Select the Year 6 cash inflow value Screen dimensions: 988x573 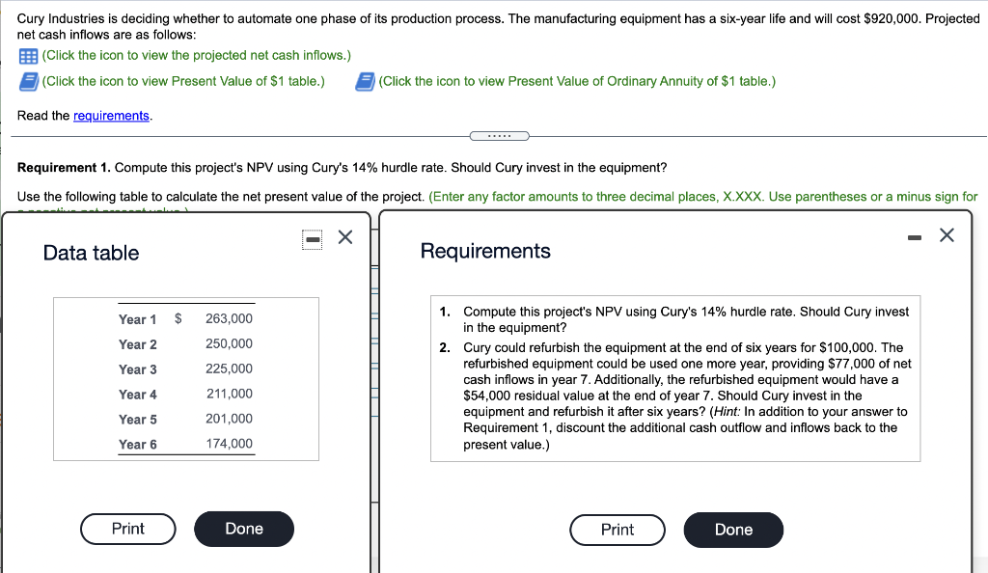click(x=229, y=444)
